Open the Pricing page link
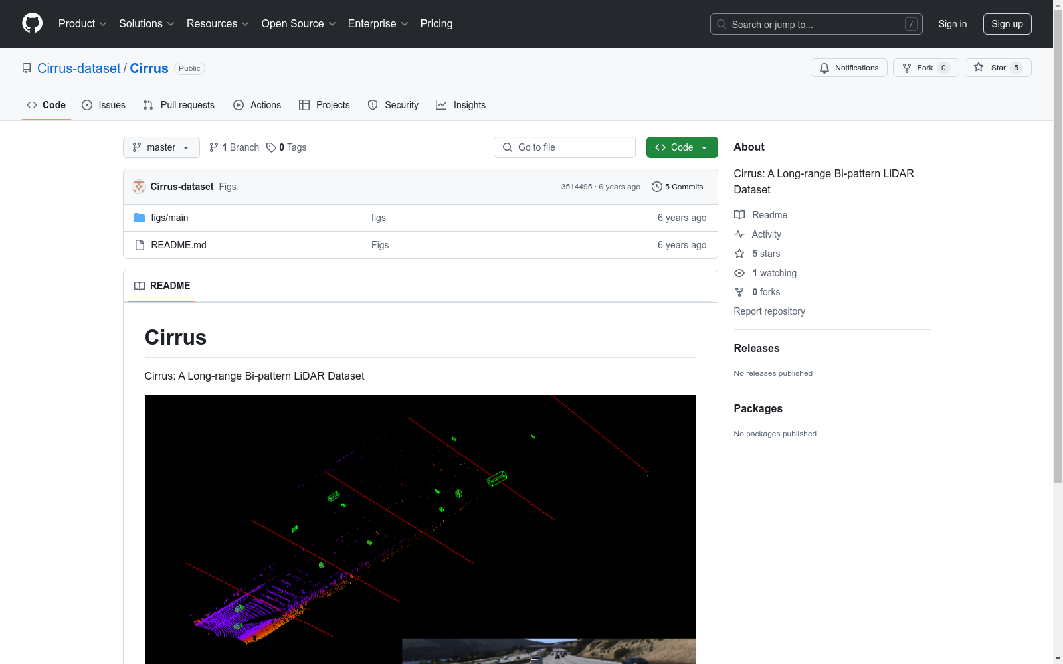Screen dimensions: 1063x664 [436, 24]
